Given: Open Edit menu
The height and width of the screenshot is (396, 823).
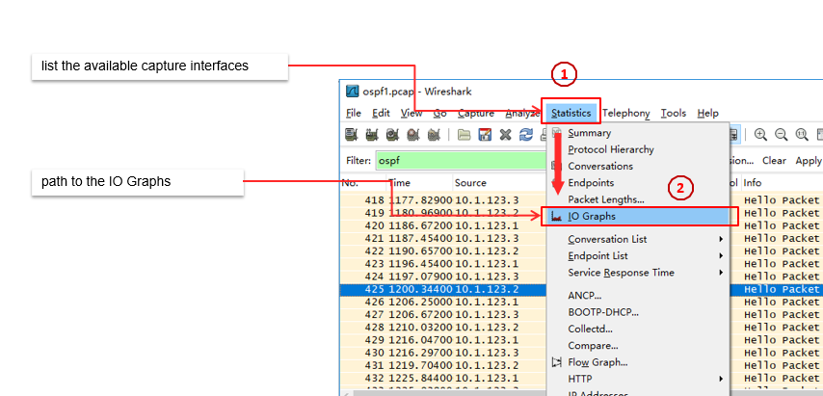Looking at the screenshot, I should point(381,114).
